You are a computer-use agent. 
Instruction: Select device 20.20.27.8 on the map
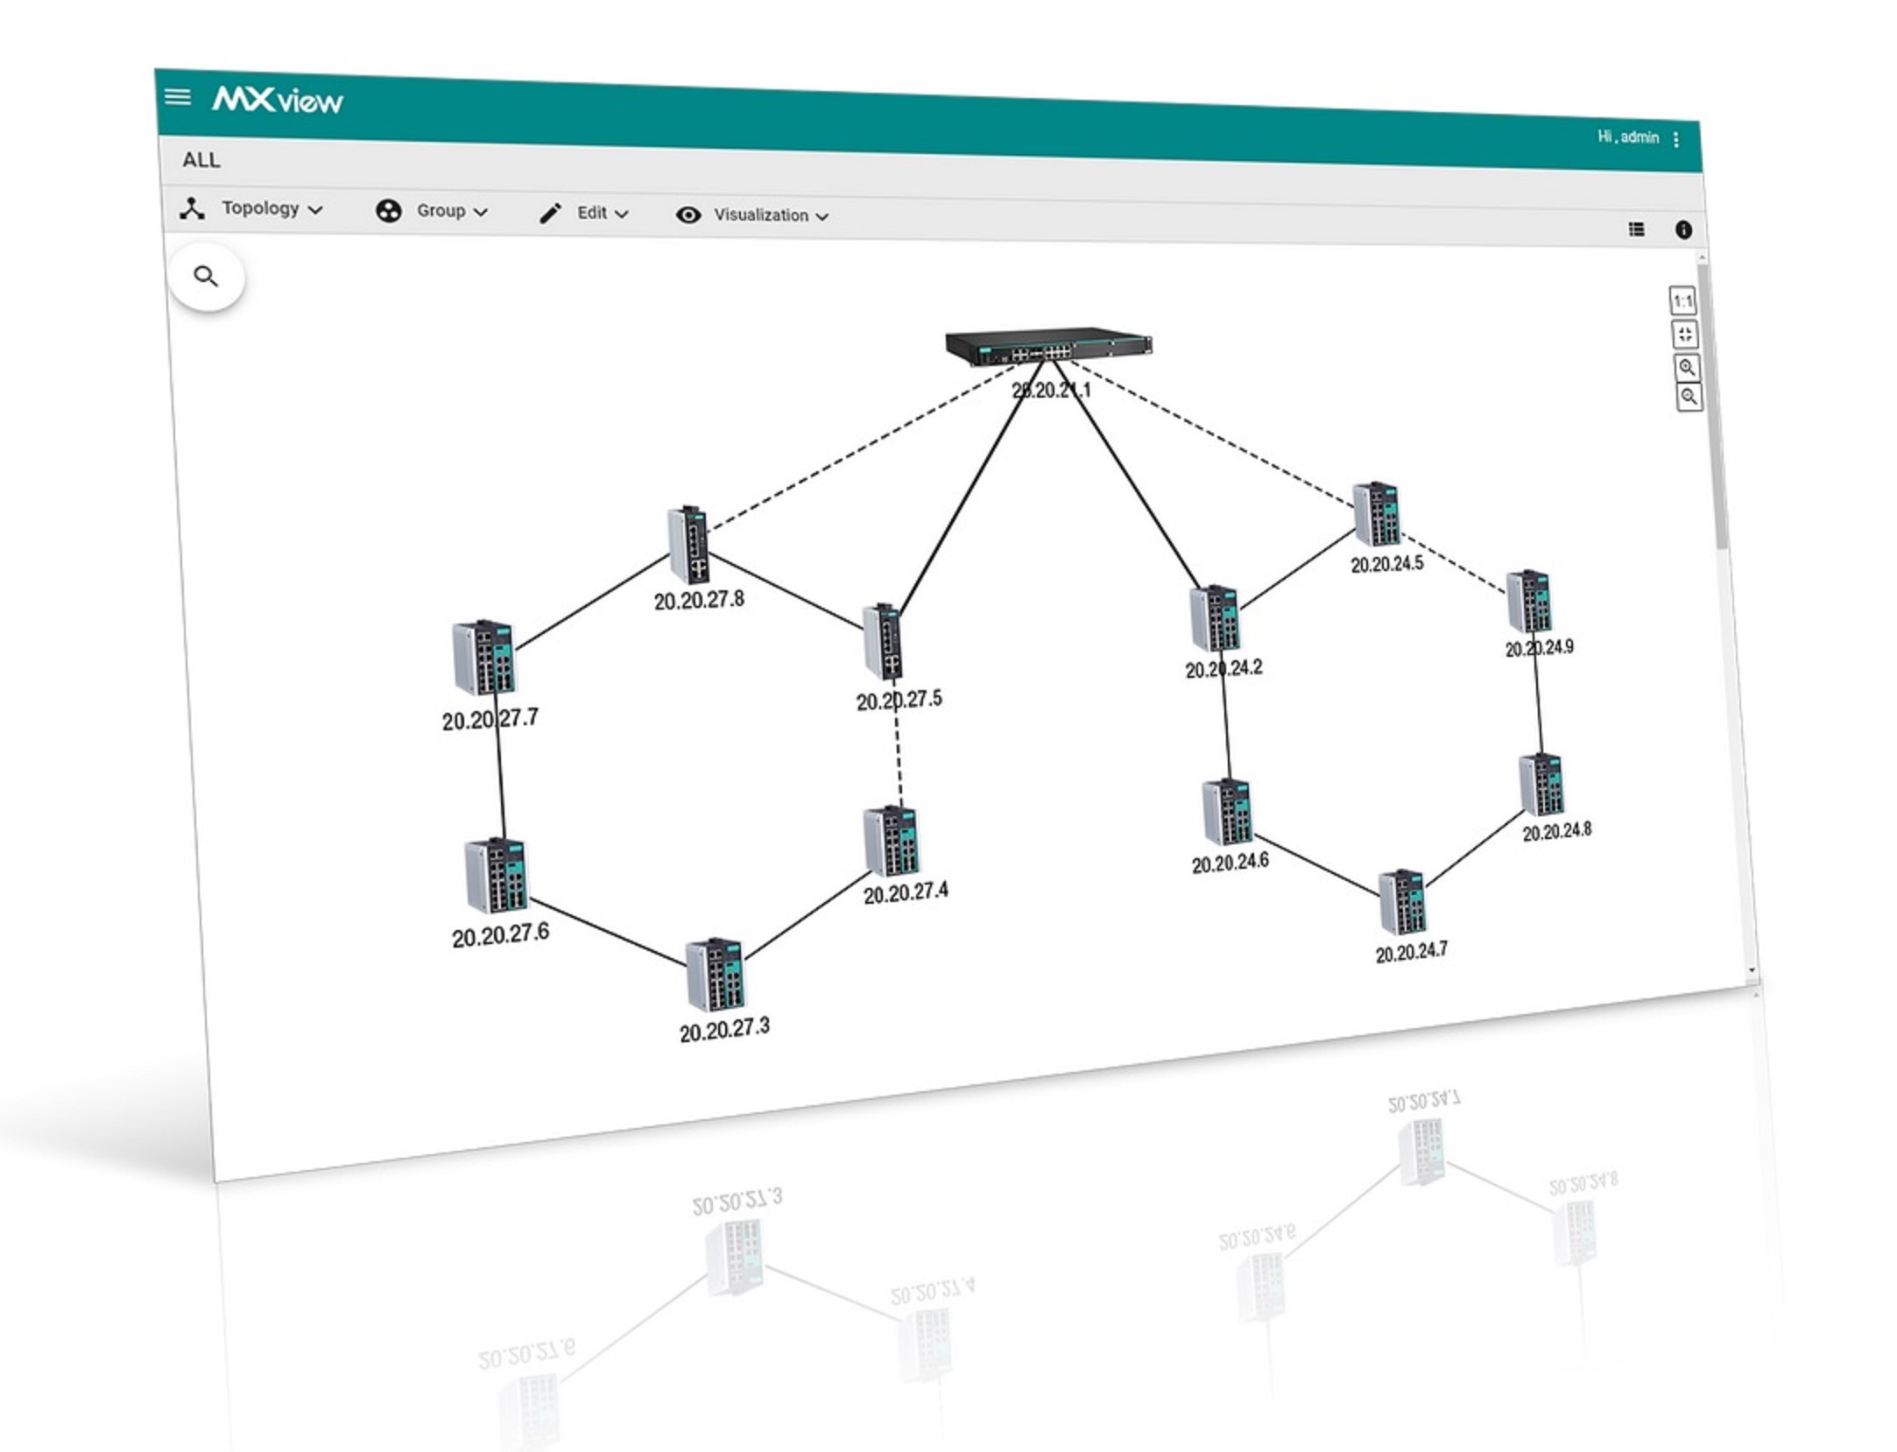pyautogui.click(x=690, y=545)
